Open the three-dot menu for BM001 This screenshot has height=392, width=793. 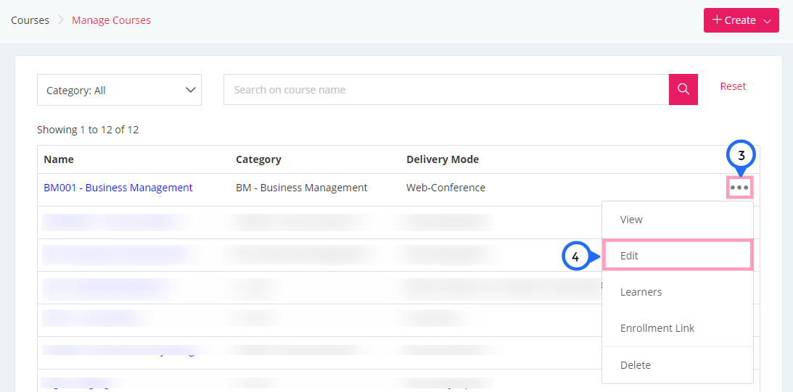pos(739,188)
